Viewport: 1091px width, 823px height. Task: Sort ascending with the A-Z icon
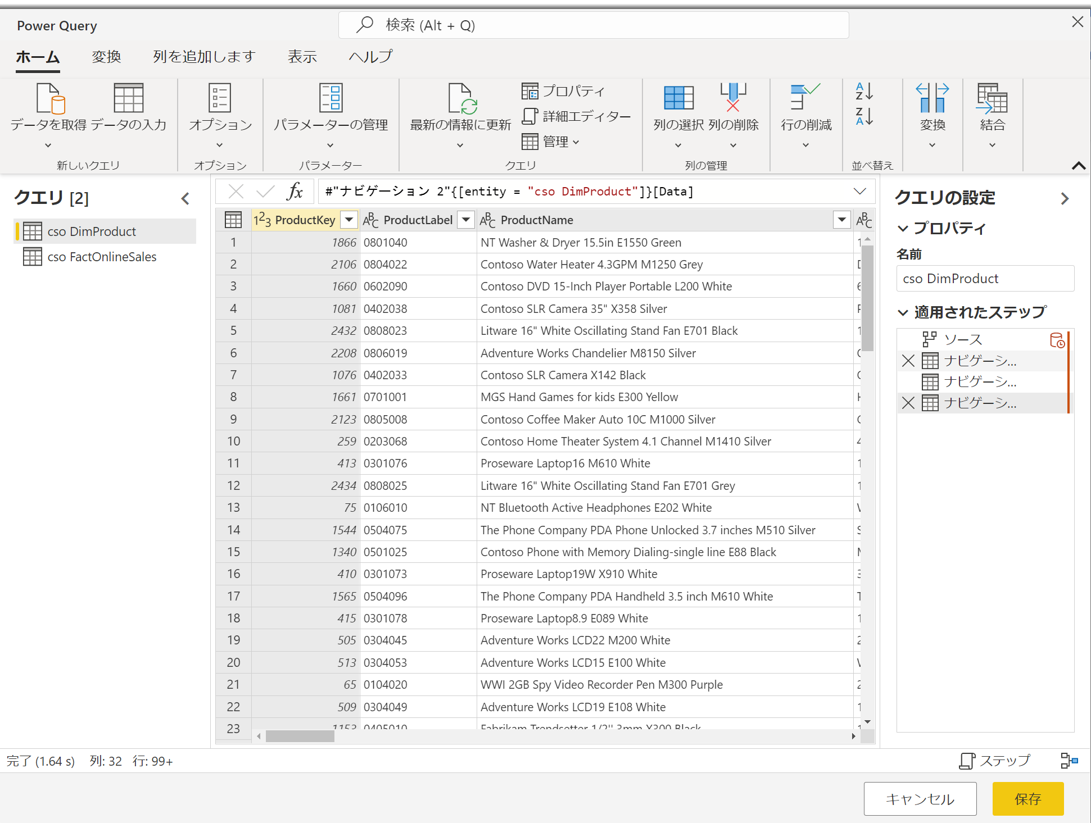point(864,91)
